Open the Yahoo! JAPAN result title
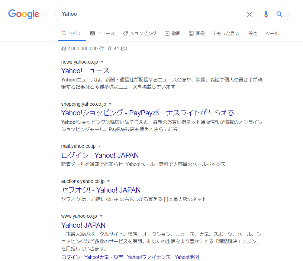The width and height of the screenshot is (303, 261). 83,225
